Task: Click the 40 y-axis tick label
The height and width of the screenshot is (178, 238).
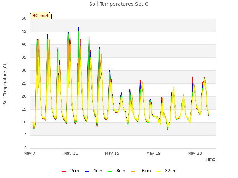Action: pos(24,44)
